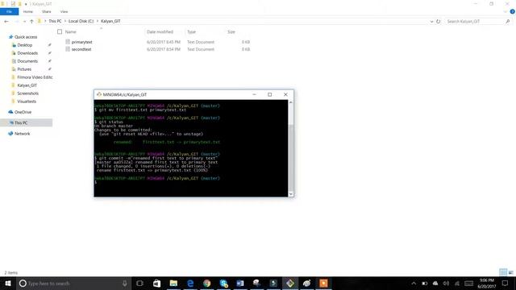Open the Windows Start menu
516x290 pixels.
point(8,283)
